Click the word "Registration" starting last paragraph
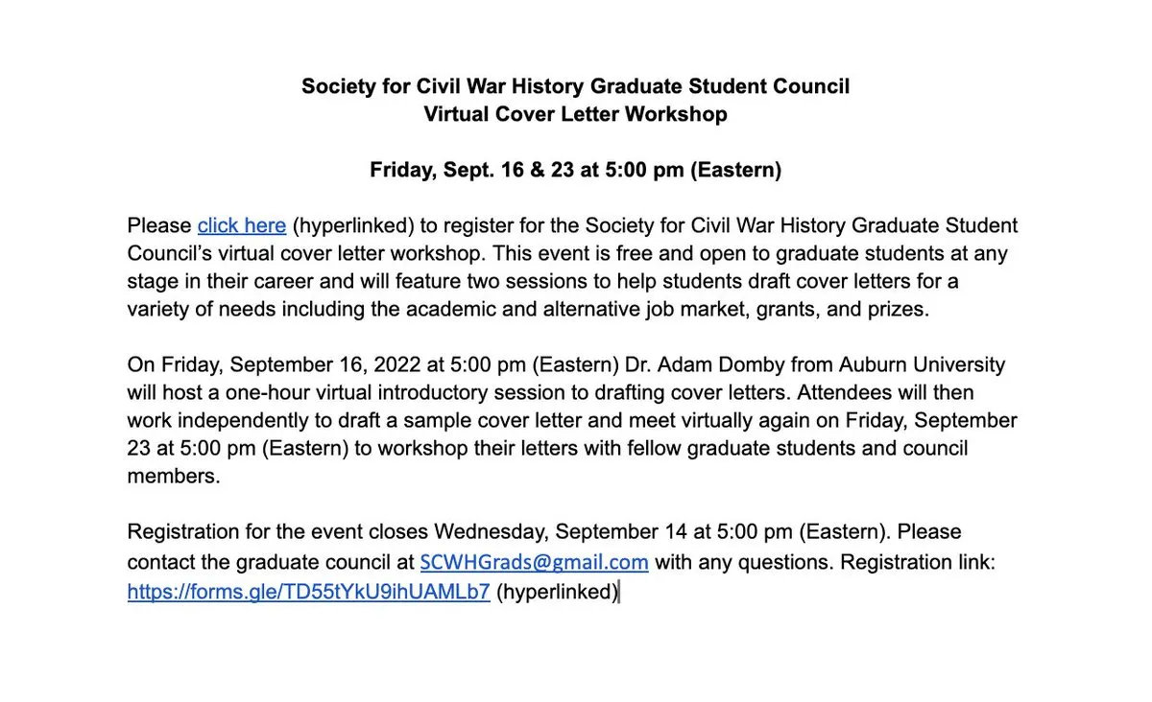This screenshot has width=1152, height=702. [181, 531]
